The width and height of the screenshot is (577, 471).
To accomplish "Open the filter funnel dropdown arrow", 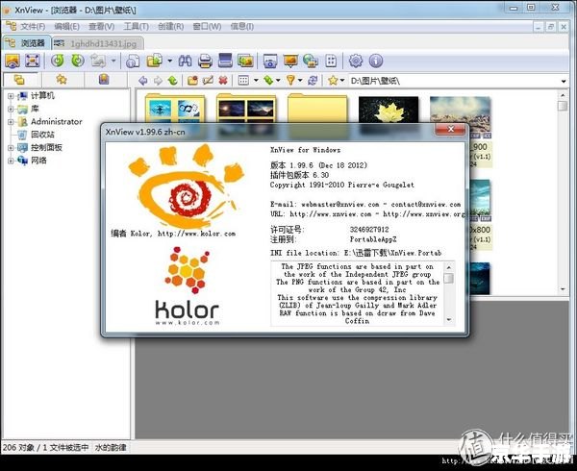I will coord(300,80).
